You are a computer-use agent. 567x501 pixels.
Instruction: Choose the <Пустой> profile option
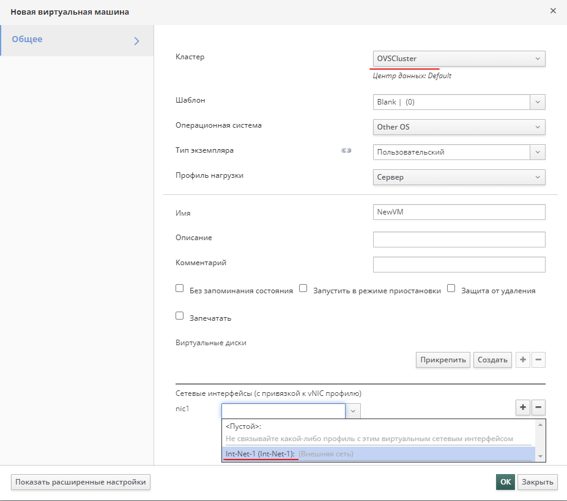click(378, 433)
